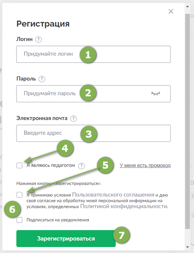Click the vertical scrollbar thumb

pyautogui.click(x=187, y=121)
